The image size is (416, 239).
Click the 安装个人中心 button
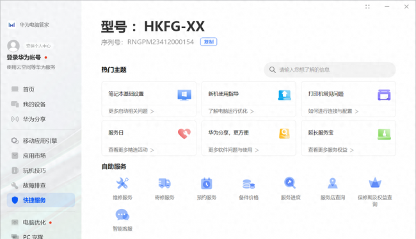click(38, 46)
